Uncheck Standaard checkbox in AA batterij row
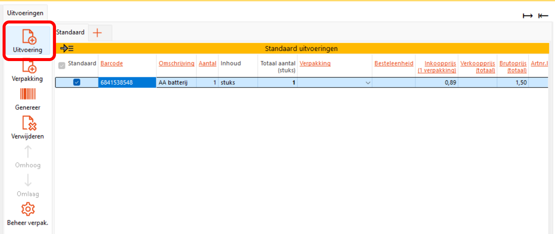 77,82
